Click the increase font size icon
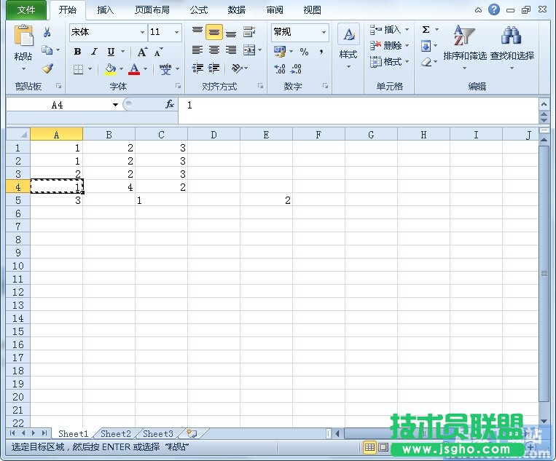This screenshot has height=461, width=556. (x=143, y=52)
